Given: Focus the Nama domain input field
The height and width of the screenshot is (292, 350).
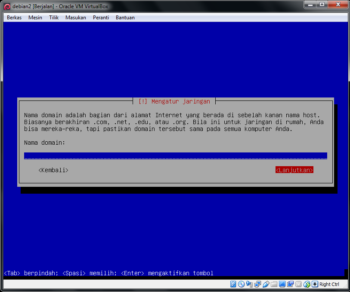Looking at the screenshot, I should [176, 156].
